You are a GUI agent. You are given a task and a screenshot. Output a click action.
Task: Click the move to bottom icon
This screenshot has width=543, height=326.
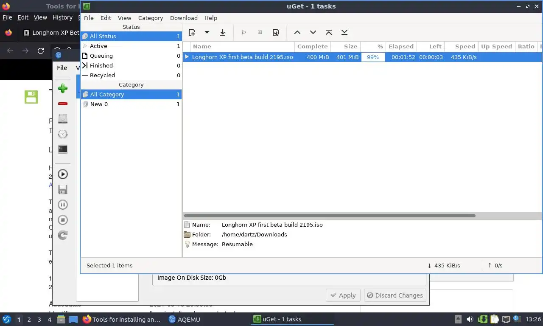[344, 32]
